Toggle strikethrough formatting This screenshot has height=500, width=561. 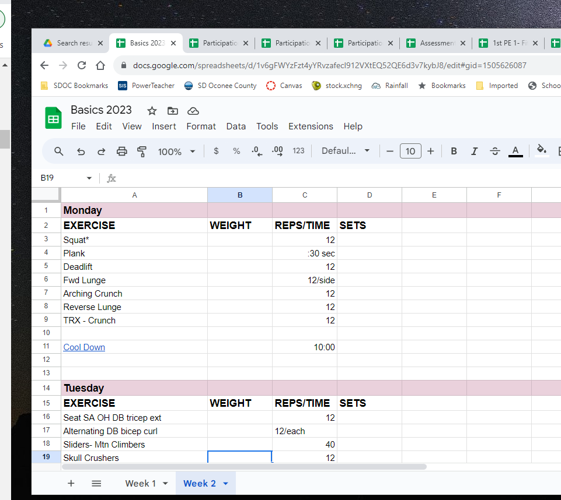pos(495,151)
